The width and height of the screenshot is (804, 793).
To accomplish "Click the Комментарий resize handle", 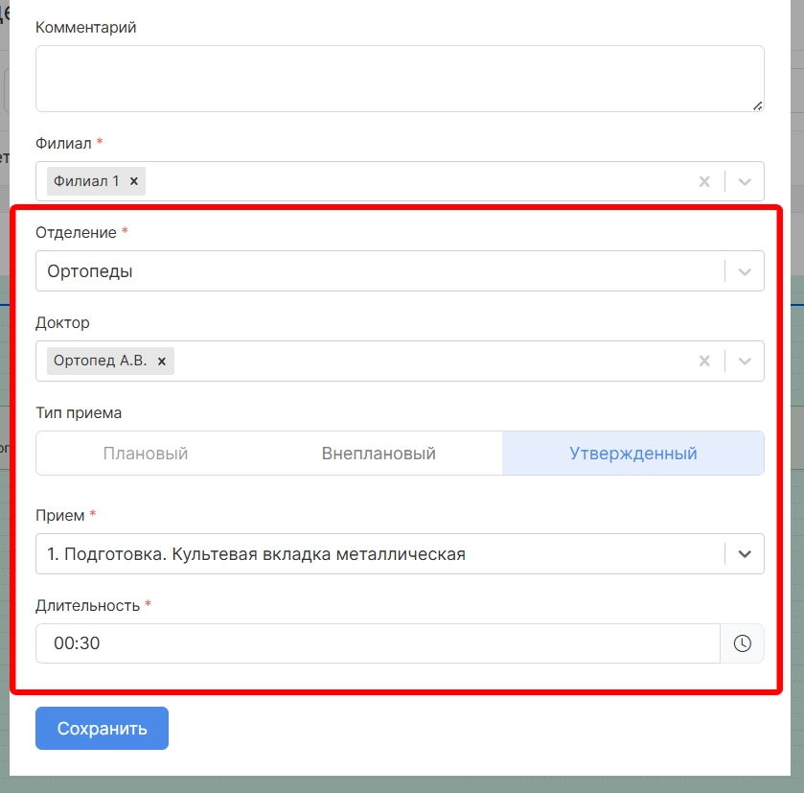I will (757, 105).
